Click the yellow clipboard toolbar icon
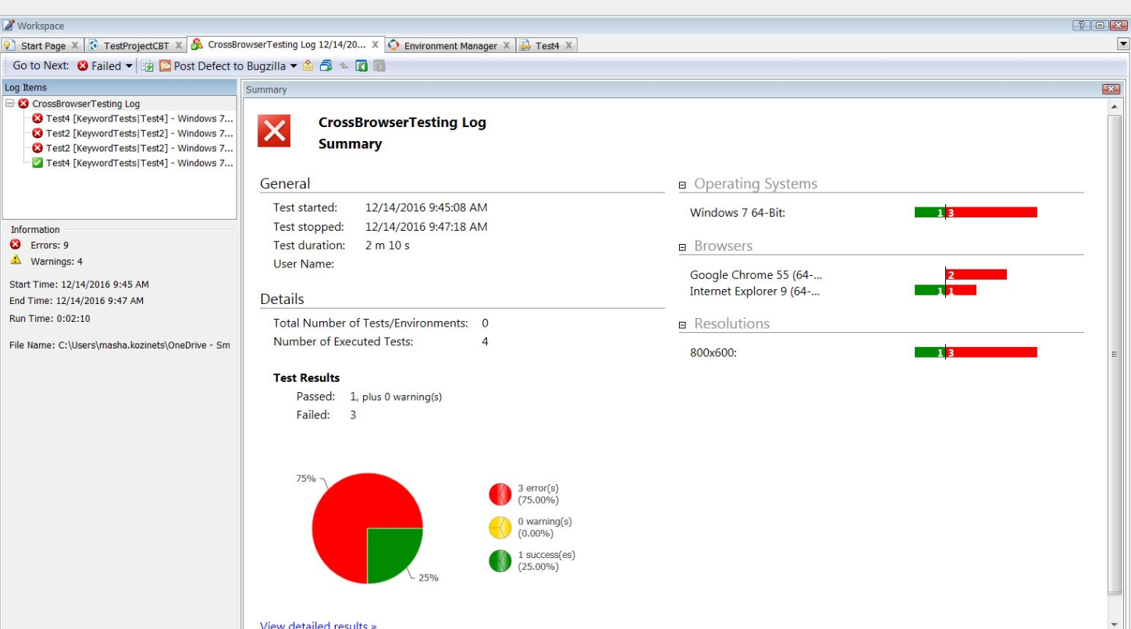Viewport: 1131px width, 629px height. click(x=308, y=66)
